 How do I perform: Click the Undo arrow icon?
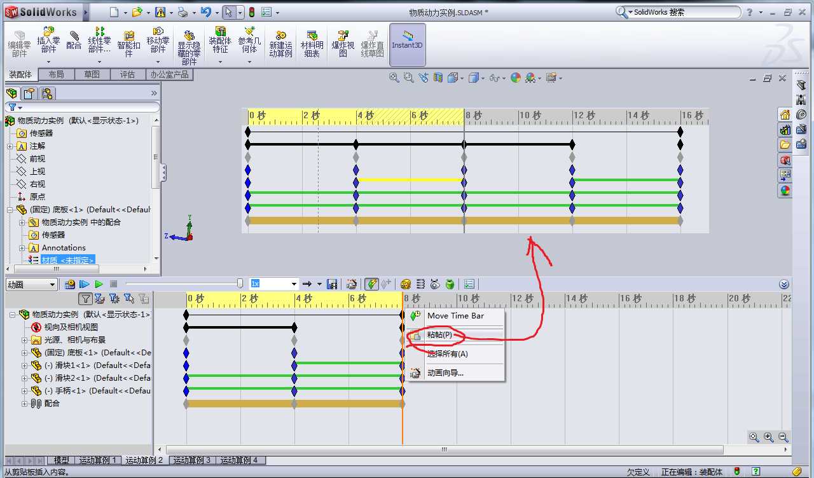pos(205,12)
